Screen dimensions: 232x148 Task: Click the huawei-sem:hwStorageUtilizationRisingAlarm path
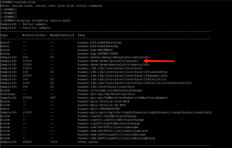[x=116, y=138]
